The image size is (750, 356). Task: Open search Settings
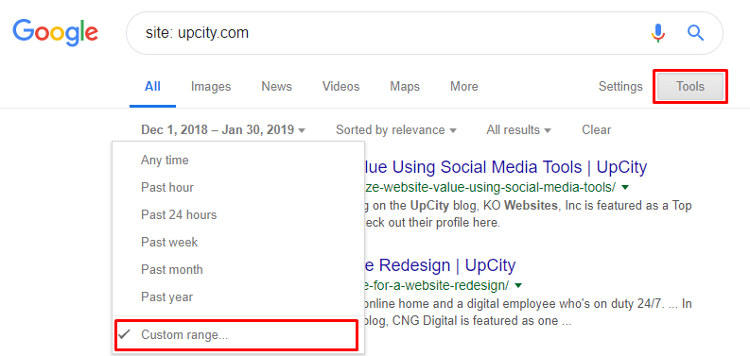pos(620,87)
